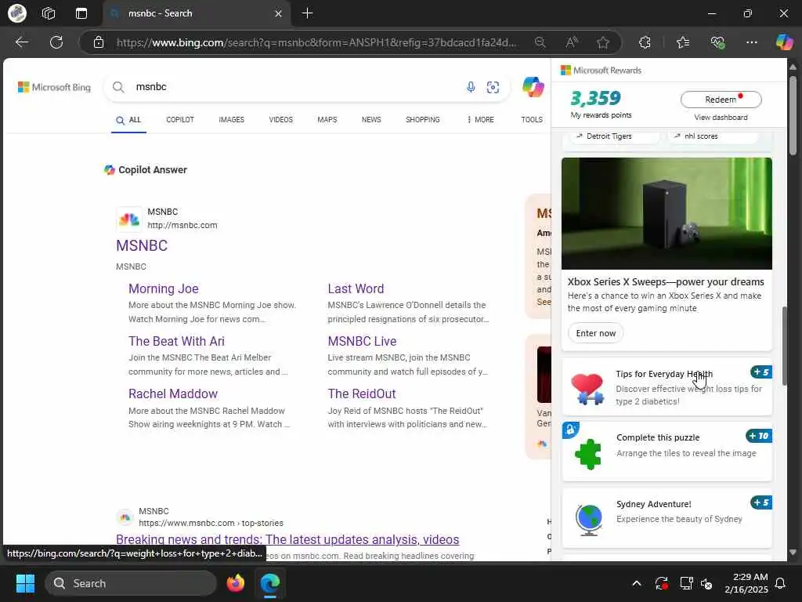Screen dimensions: 802x602
Task: Open the Last Word link
Action: coord(356,288)
